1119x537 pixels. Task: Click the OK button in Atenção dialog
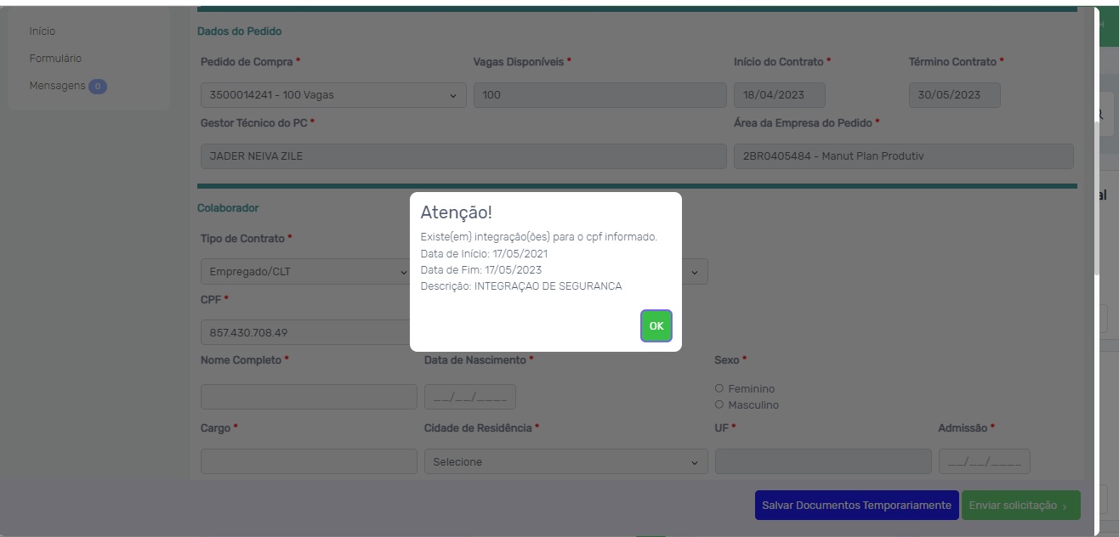pos(656,326)
